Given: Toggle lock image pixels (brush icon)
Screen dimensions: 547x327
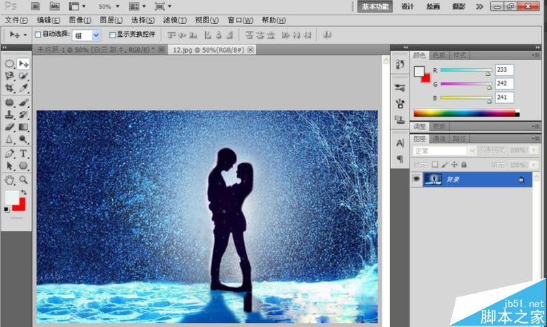Looking at the screenshot, I should click(x=445, y=165).
